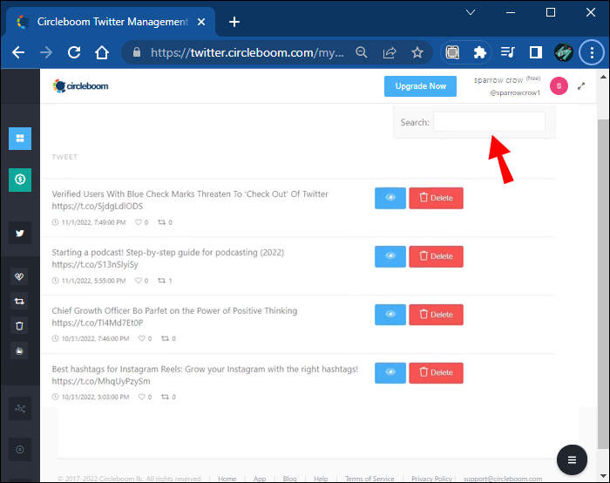Open the Terms of Service footer link
This screenshot has width=610, height=483.
coord(369,479)
